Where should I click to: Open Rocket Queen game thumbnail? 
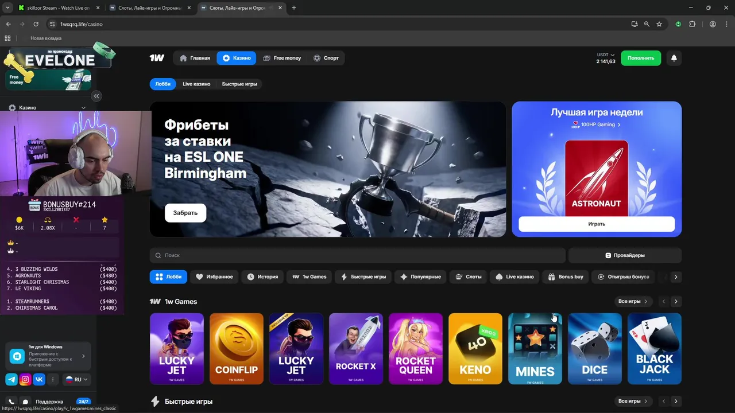(x=416, y=349)
